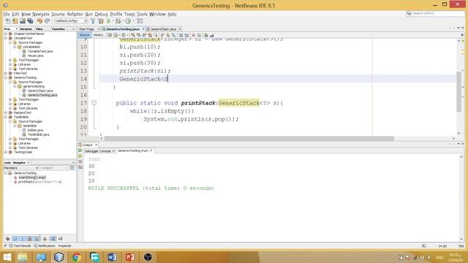
Task: Open the File menu
Action: [7, 14]
